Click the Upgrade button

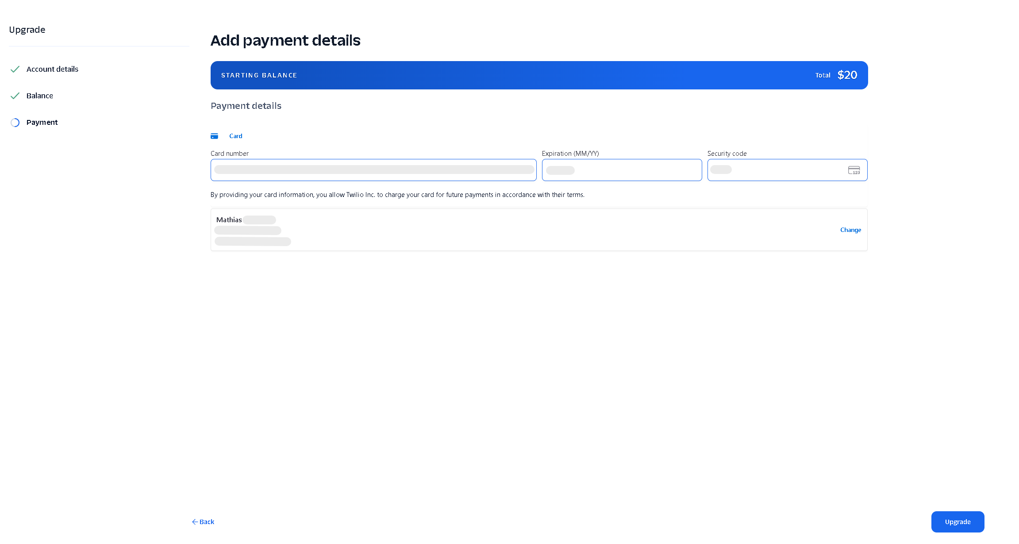pos(957,522)
